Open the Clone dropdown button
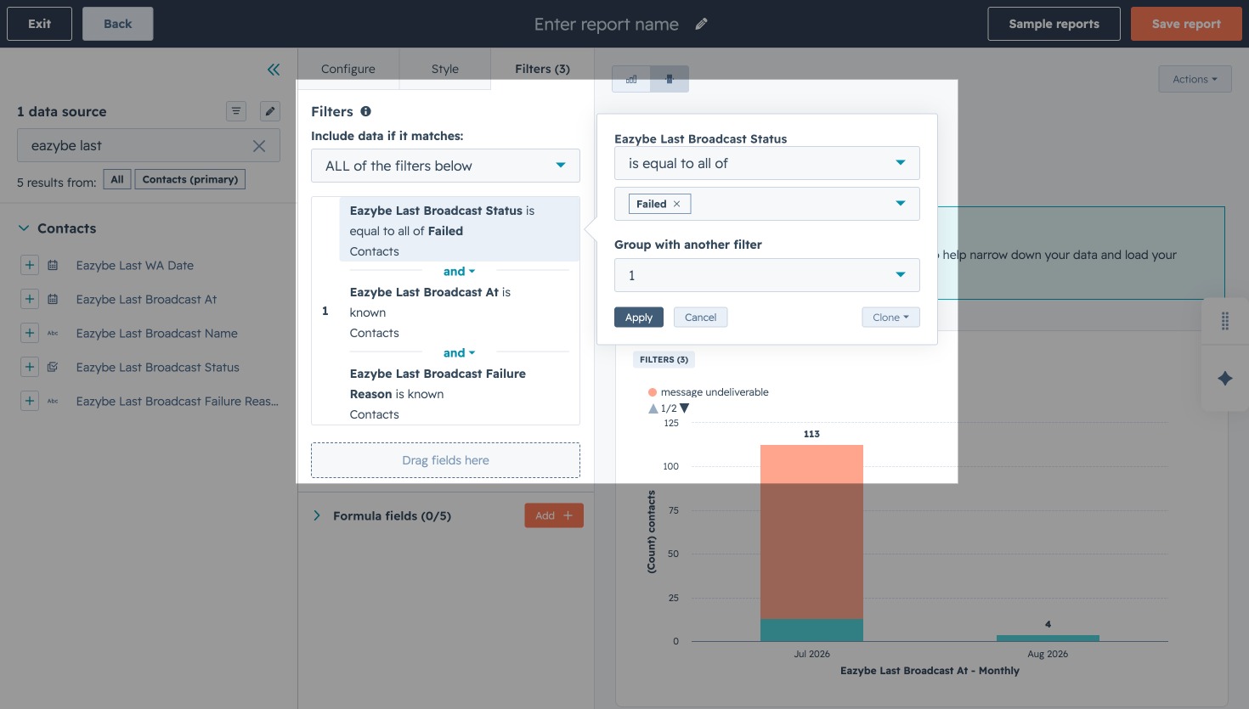Screen dimensions: 1249x709 click(x=890, y=318)
